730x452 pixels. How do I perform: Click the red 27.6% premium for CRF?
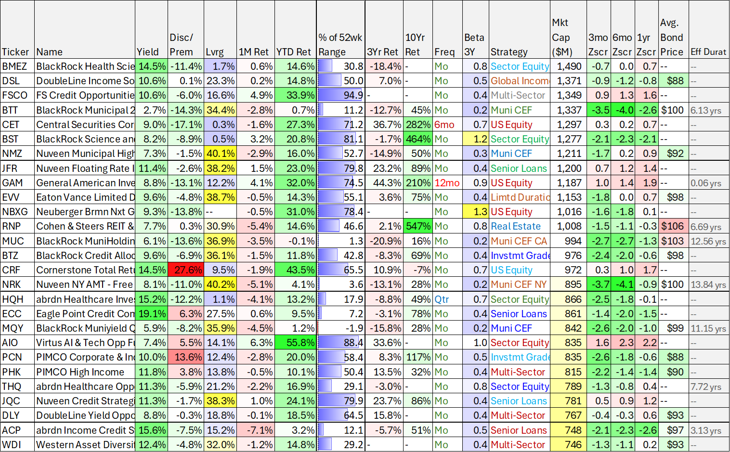pos(186,270)
